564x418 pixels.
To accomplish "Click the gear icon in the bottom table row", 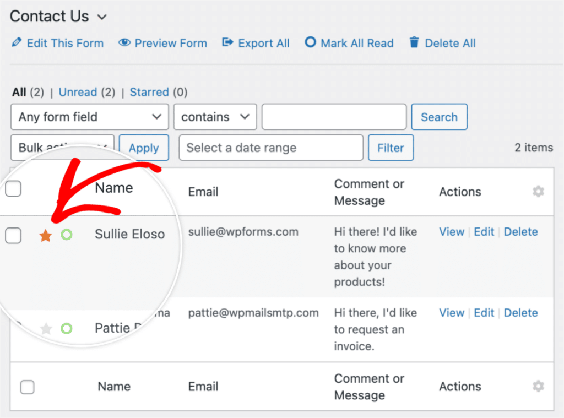I will click(538, 387).
